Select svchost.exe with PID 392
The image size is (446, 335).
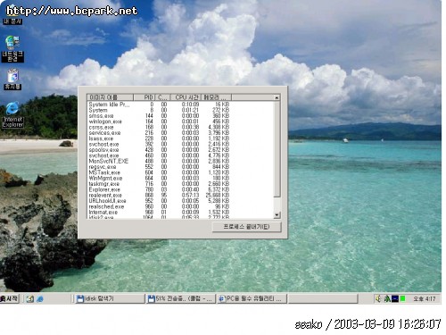[159, 144]
